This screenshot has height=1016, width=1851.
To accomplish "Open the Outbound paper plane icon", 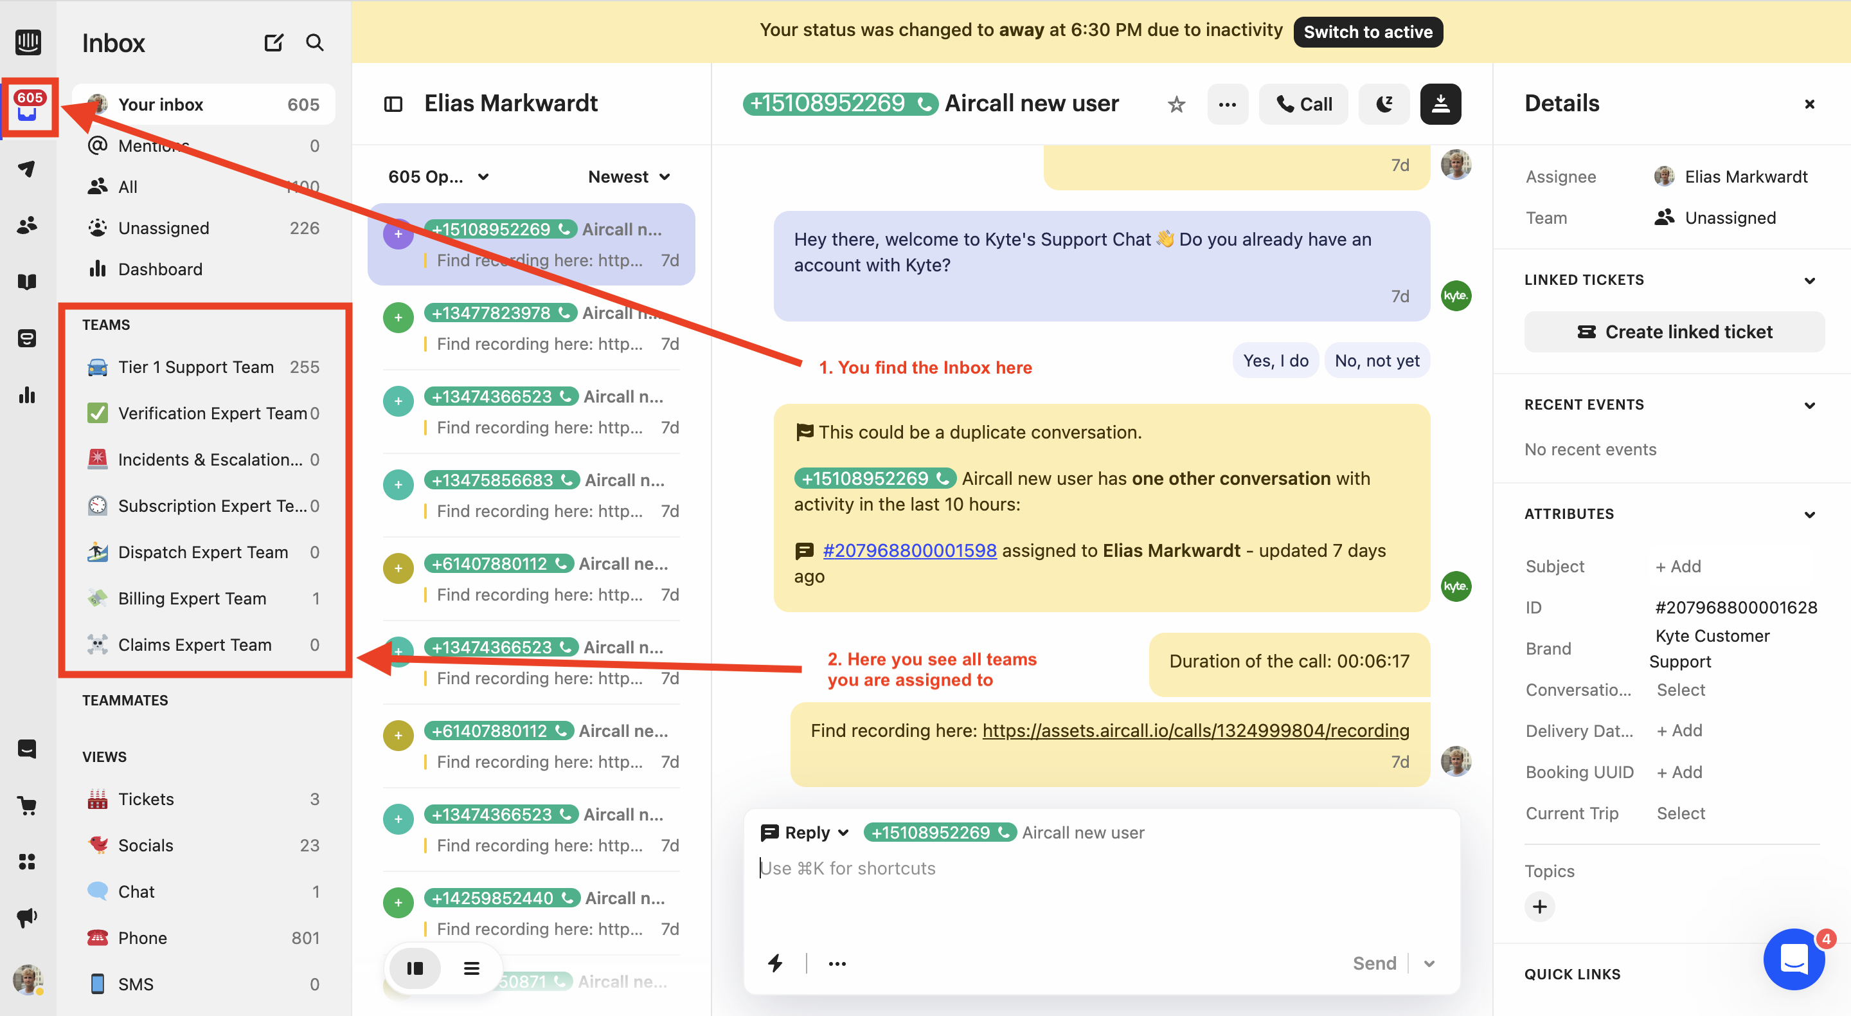I will click(x=27, y=169).
